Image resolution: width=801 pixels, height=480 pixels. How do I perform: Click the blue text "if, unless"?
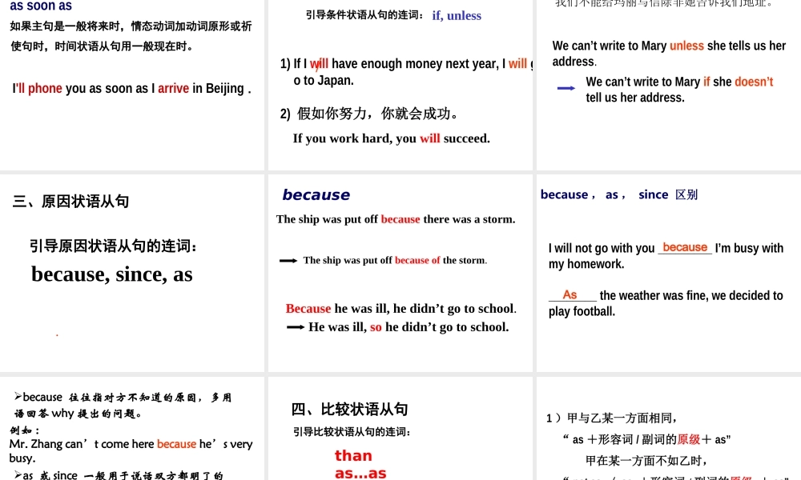pos(457,15)
